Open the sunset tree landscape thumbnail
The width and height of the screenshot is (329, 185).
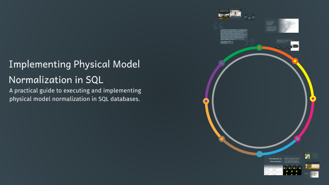click(x=313, y=166)
